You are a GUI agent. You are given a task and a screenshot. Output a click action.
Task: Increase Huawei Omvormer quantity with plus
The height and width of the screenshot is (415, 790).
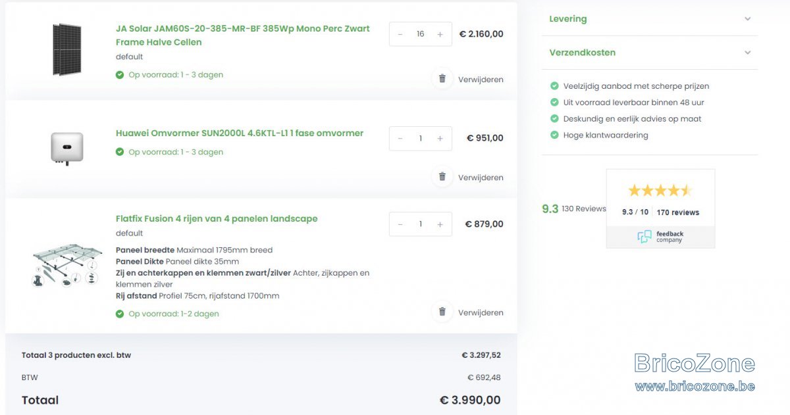tap(440, 139)
